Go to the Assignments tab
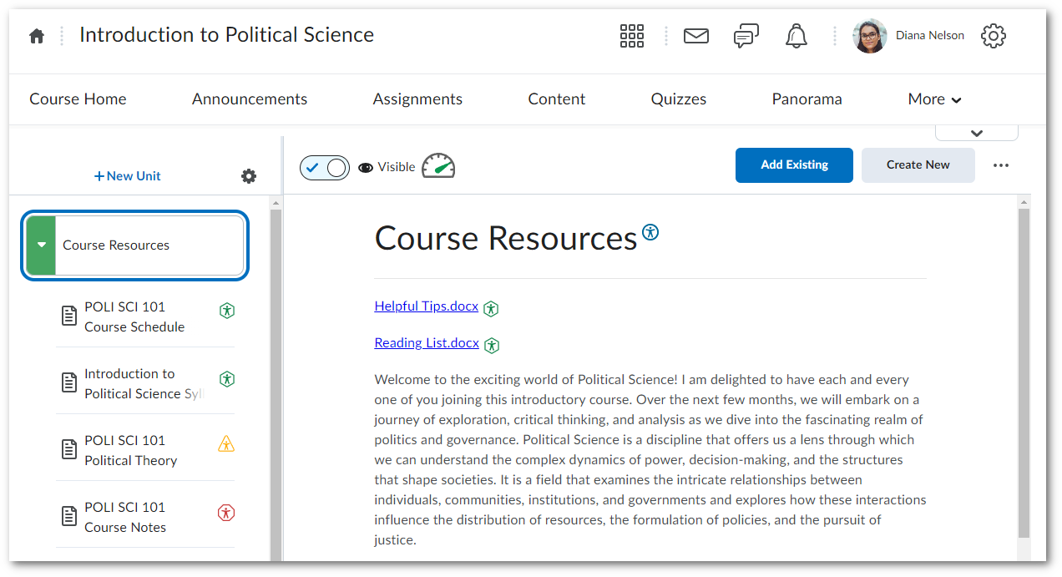1062x577 pixels. click(417, 99)
